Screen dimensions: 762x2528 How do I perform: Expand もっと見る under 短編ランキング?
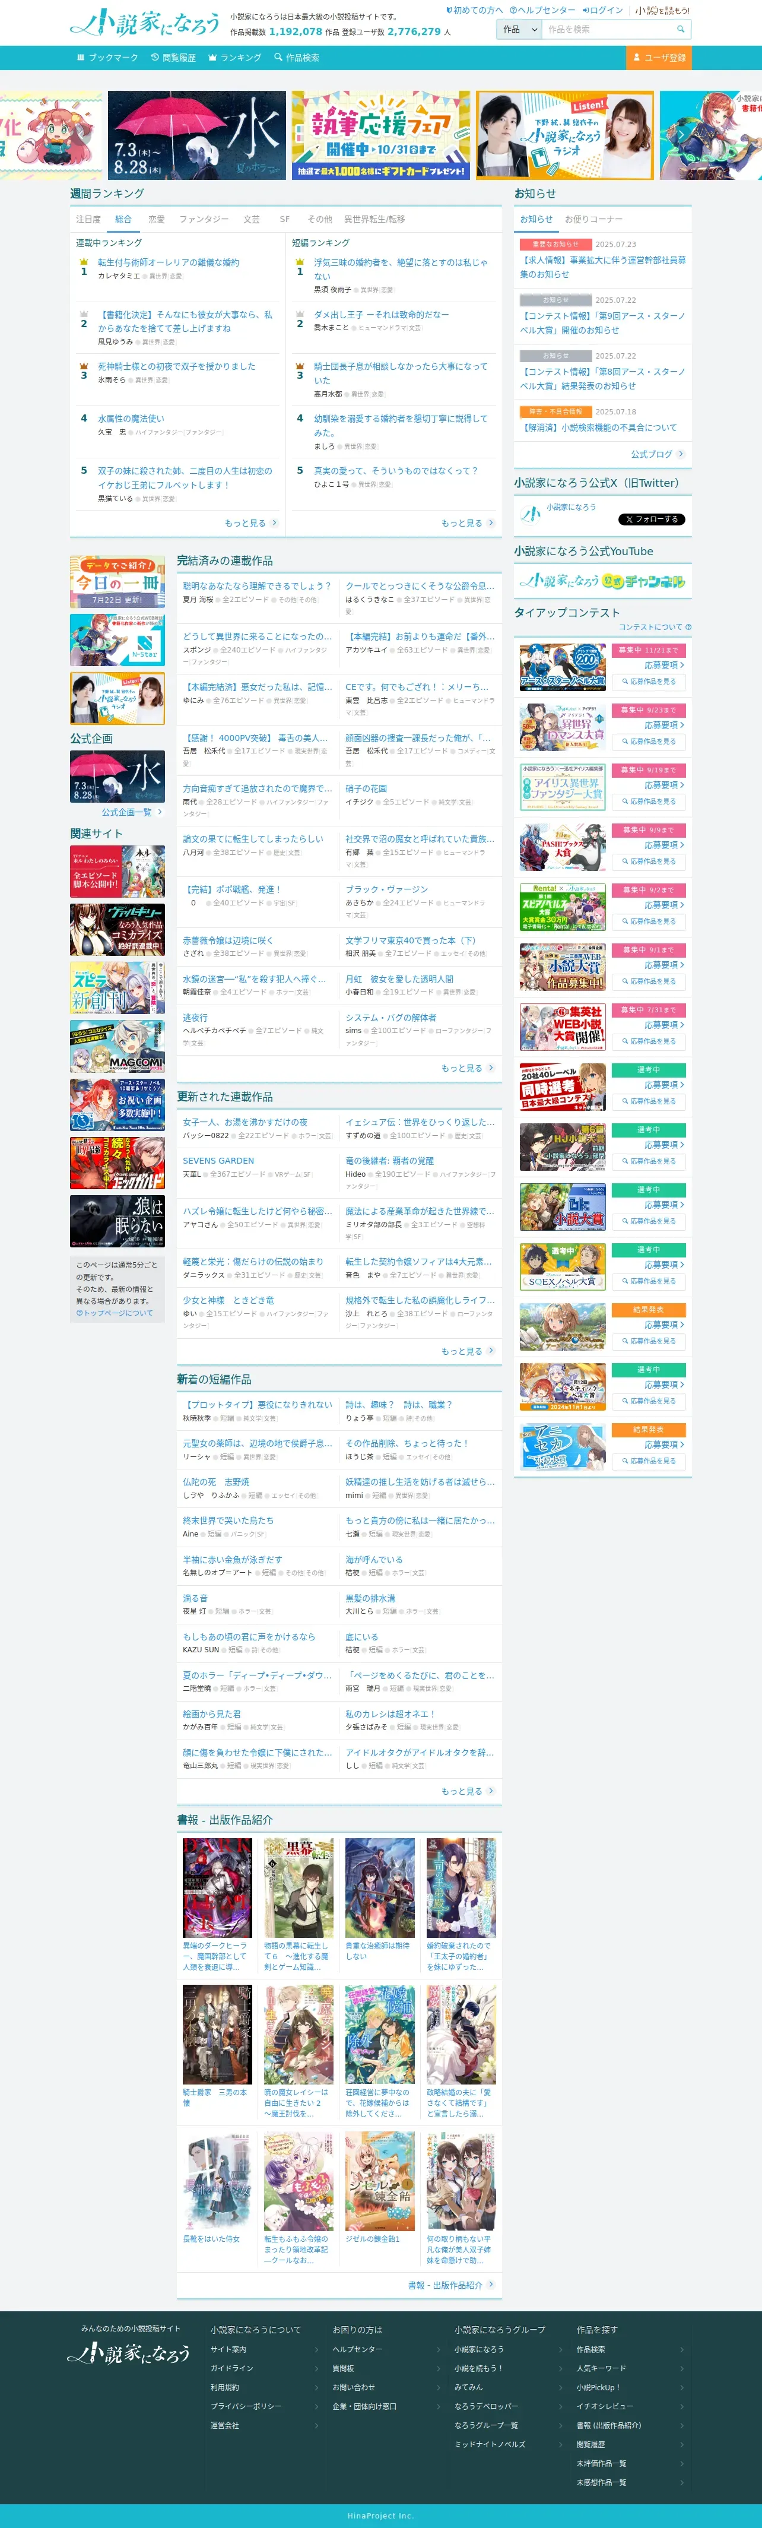468,523
